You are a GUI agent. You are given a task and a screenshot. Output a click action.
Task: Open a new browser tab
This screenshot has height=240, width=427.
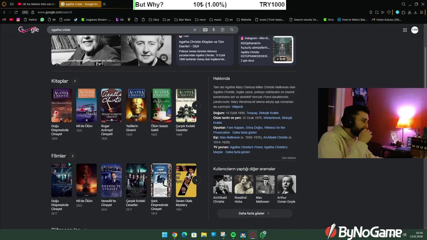point(104,4)
